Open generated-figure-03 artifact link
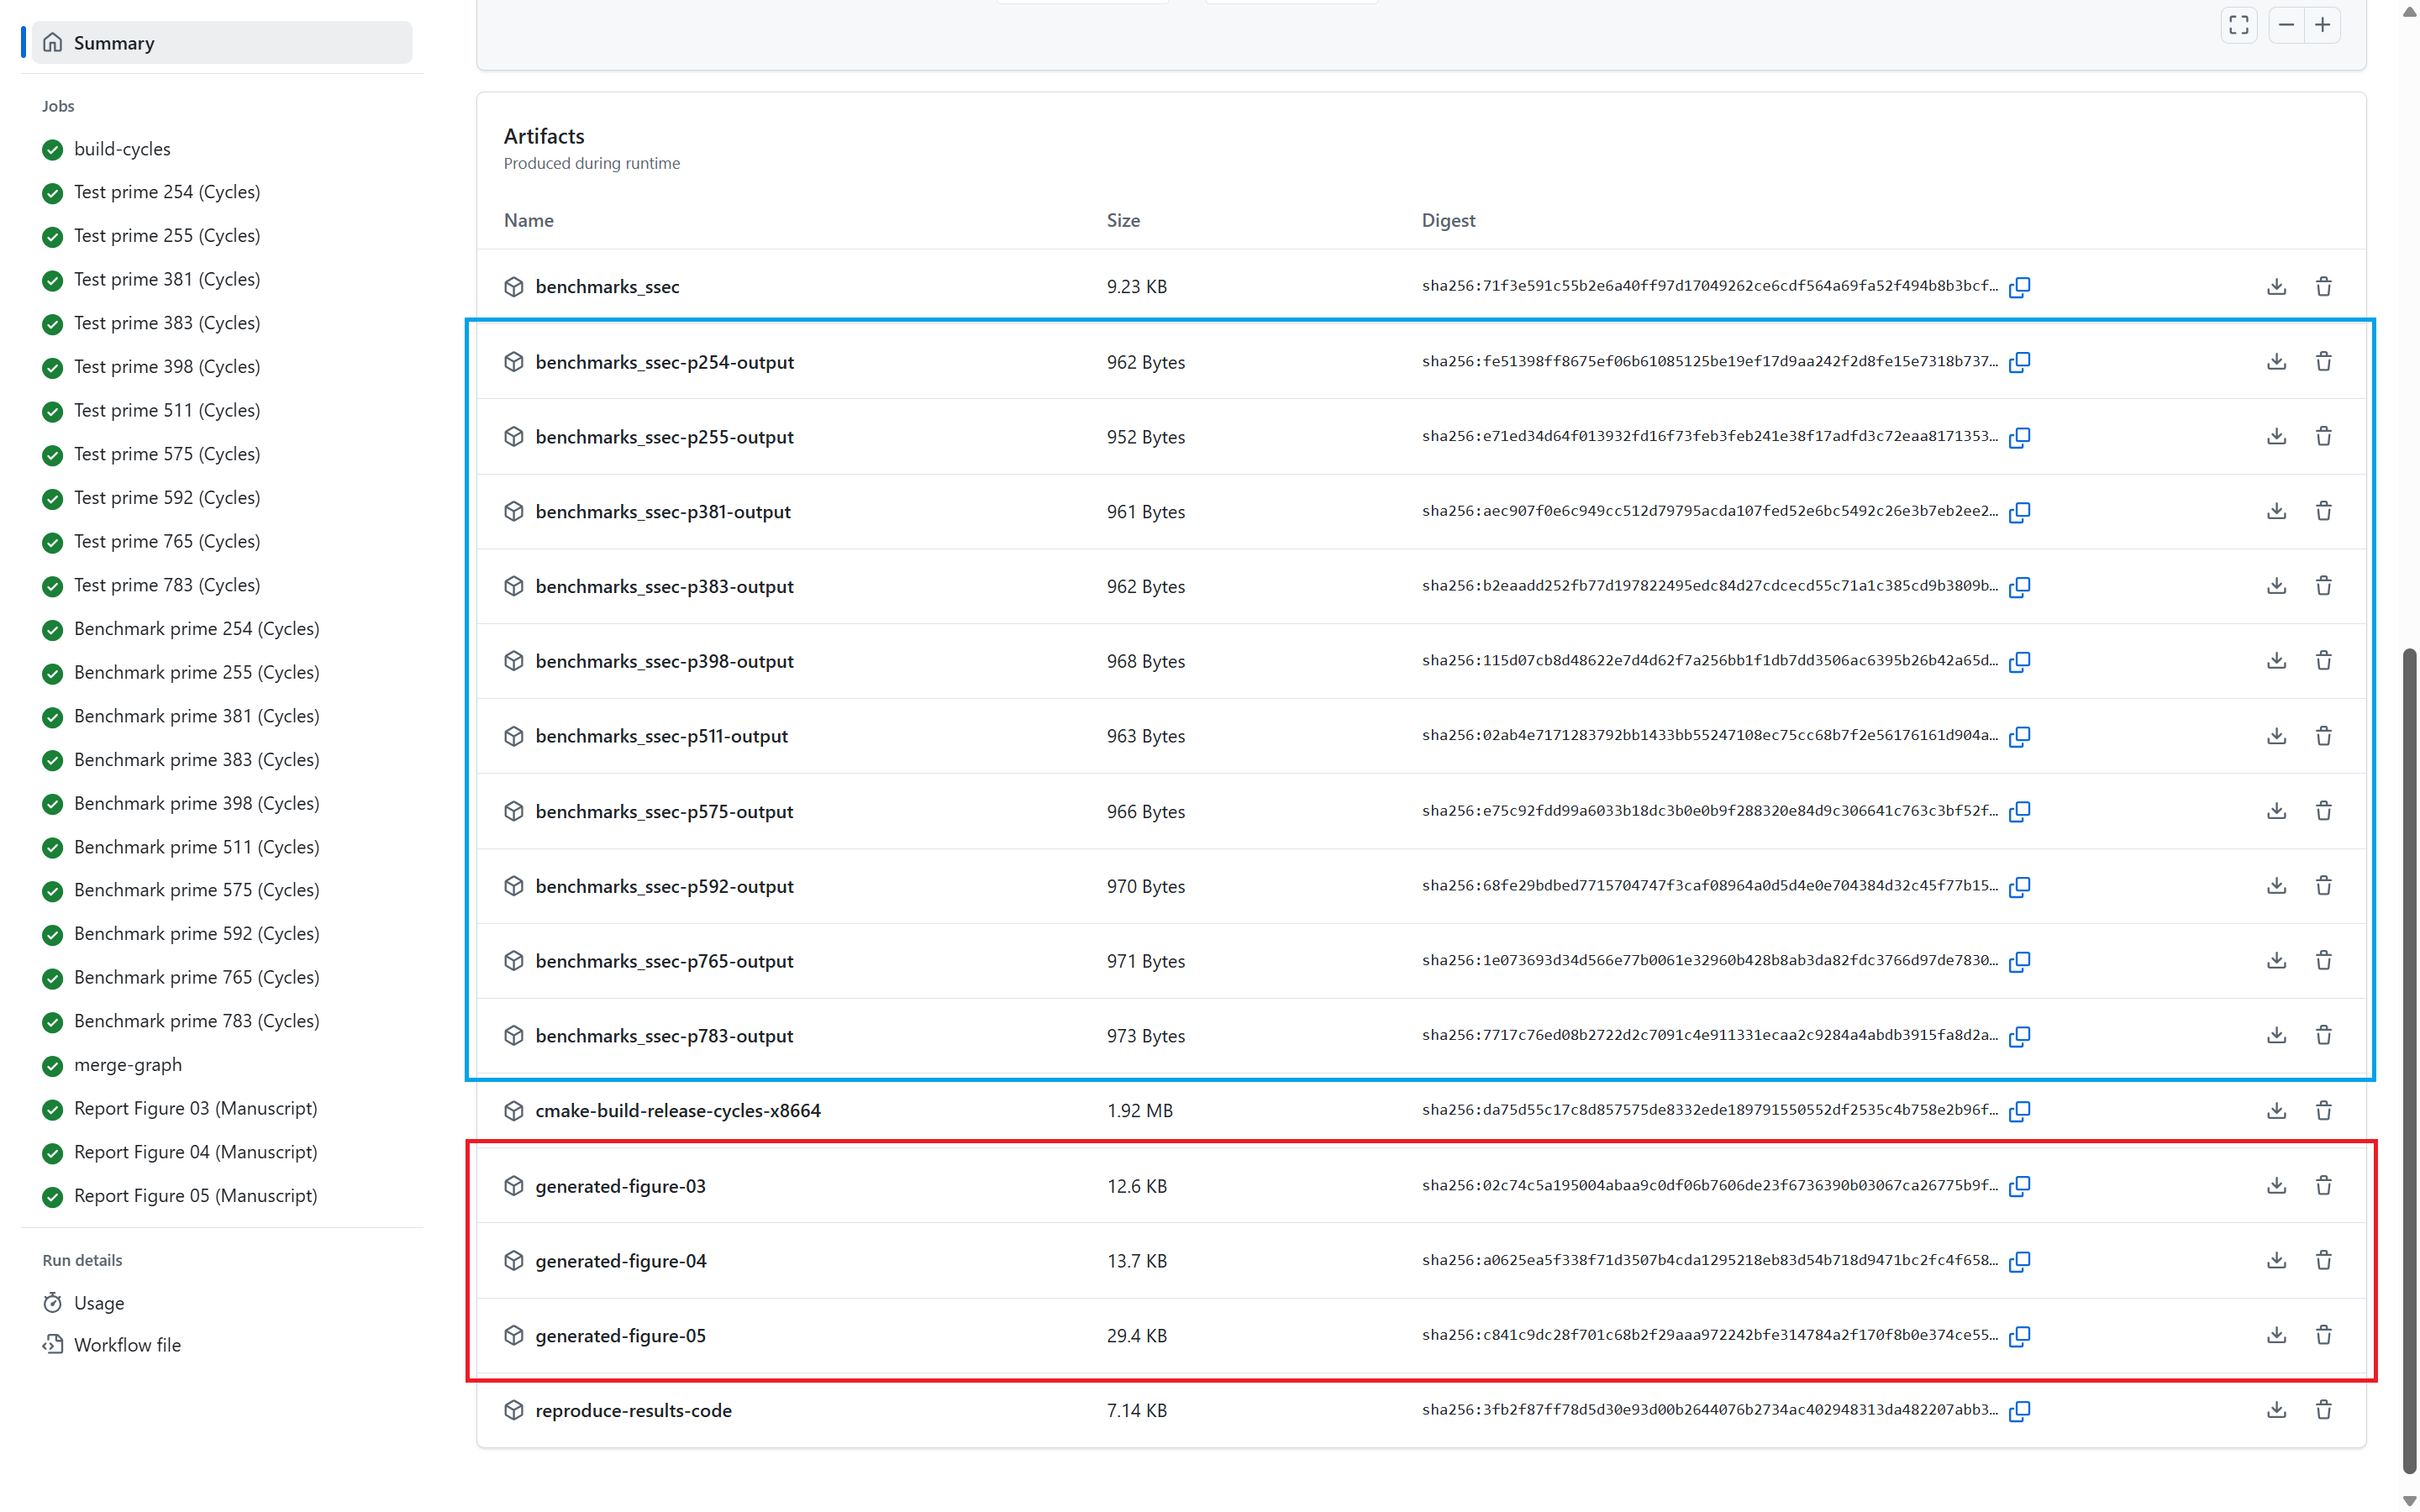 (x=620, y=1186)
